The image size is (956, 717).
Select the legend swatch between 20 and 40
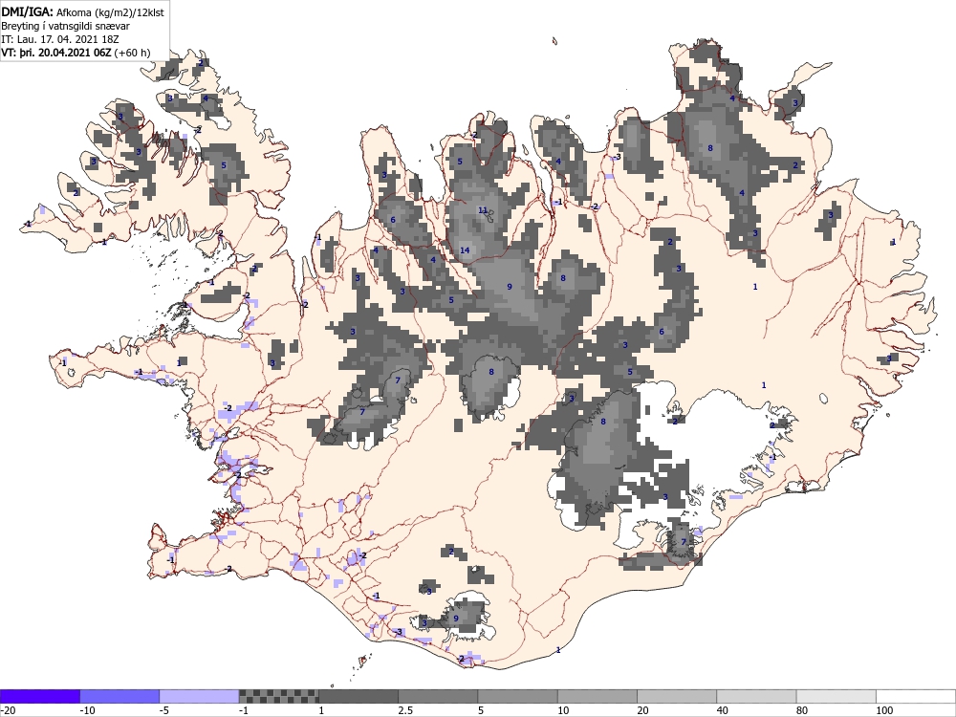[677, 696]
